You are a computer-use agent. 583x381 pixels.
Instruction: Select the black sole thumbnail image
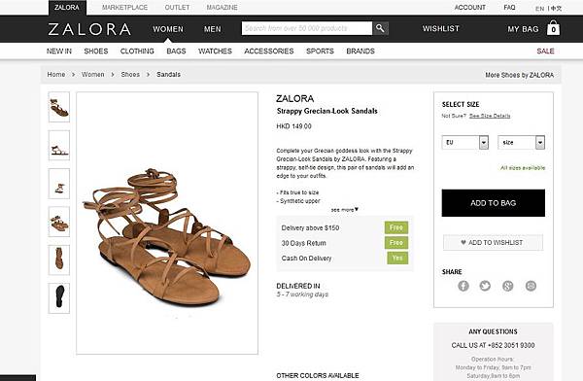point(59,298)
